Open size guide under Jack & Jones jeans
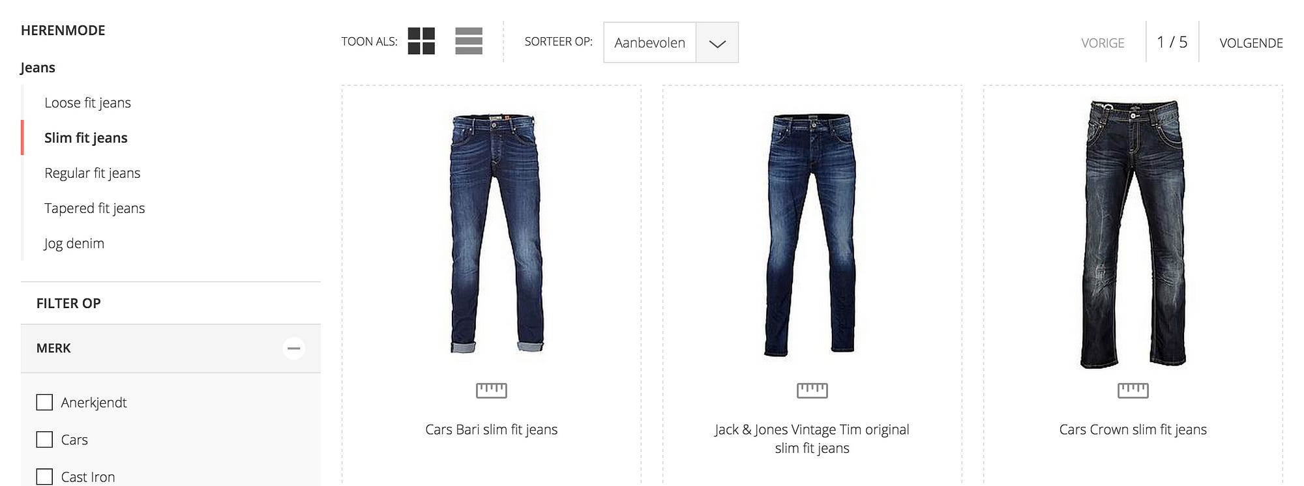 pyautogui.click(x=812, y=390)
